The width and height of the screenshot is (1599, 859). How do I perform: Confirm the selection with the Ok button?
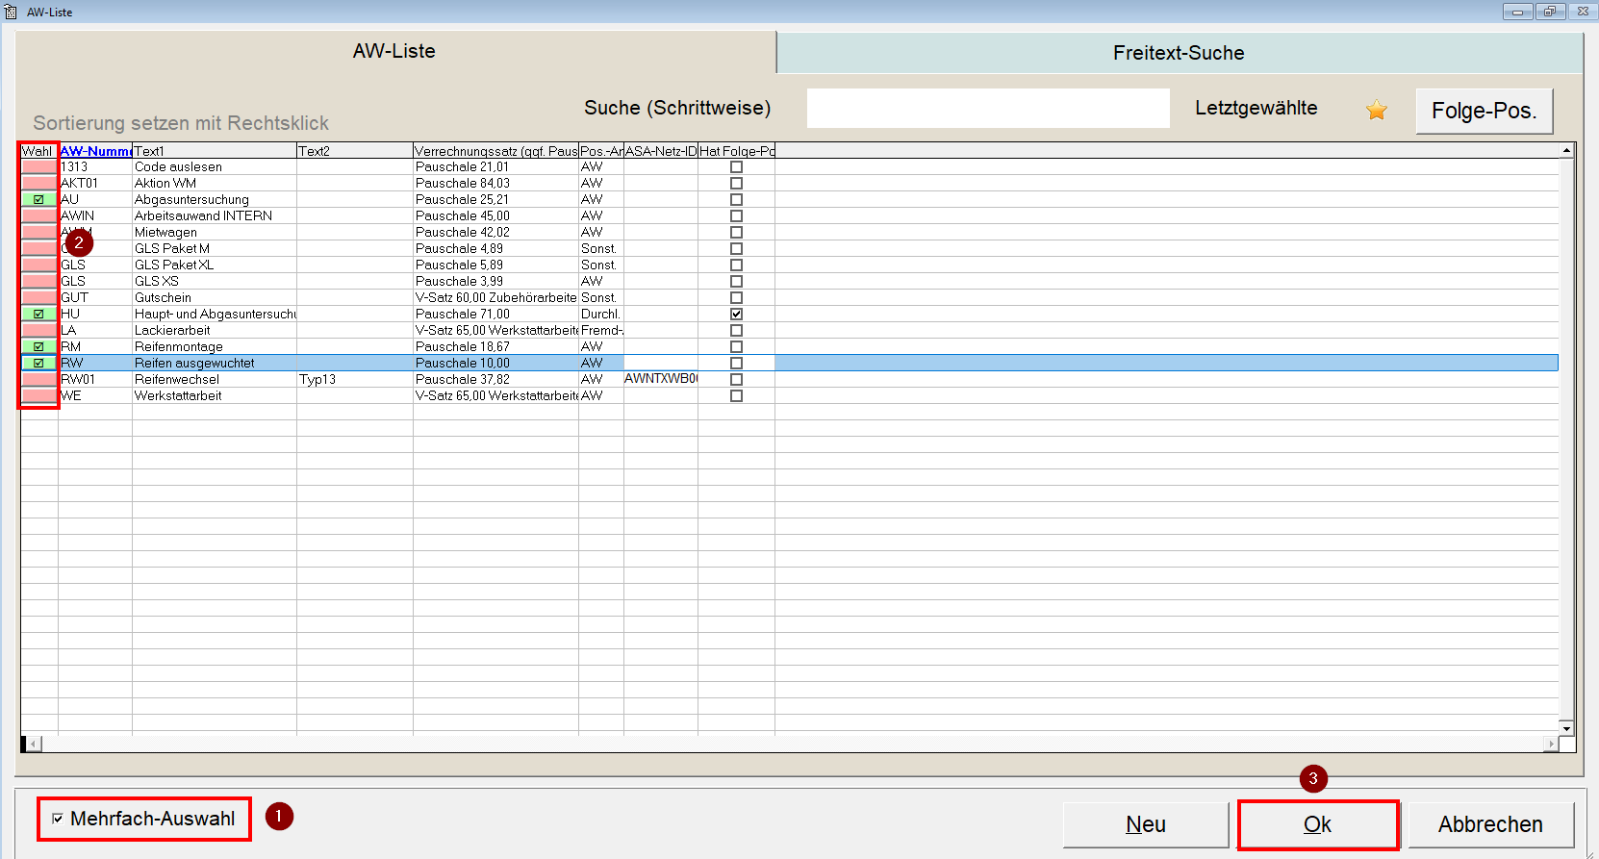point(1317,824)
